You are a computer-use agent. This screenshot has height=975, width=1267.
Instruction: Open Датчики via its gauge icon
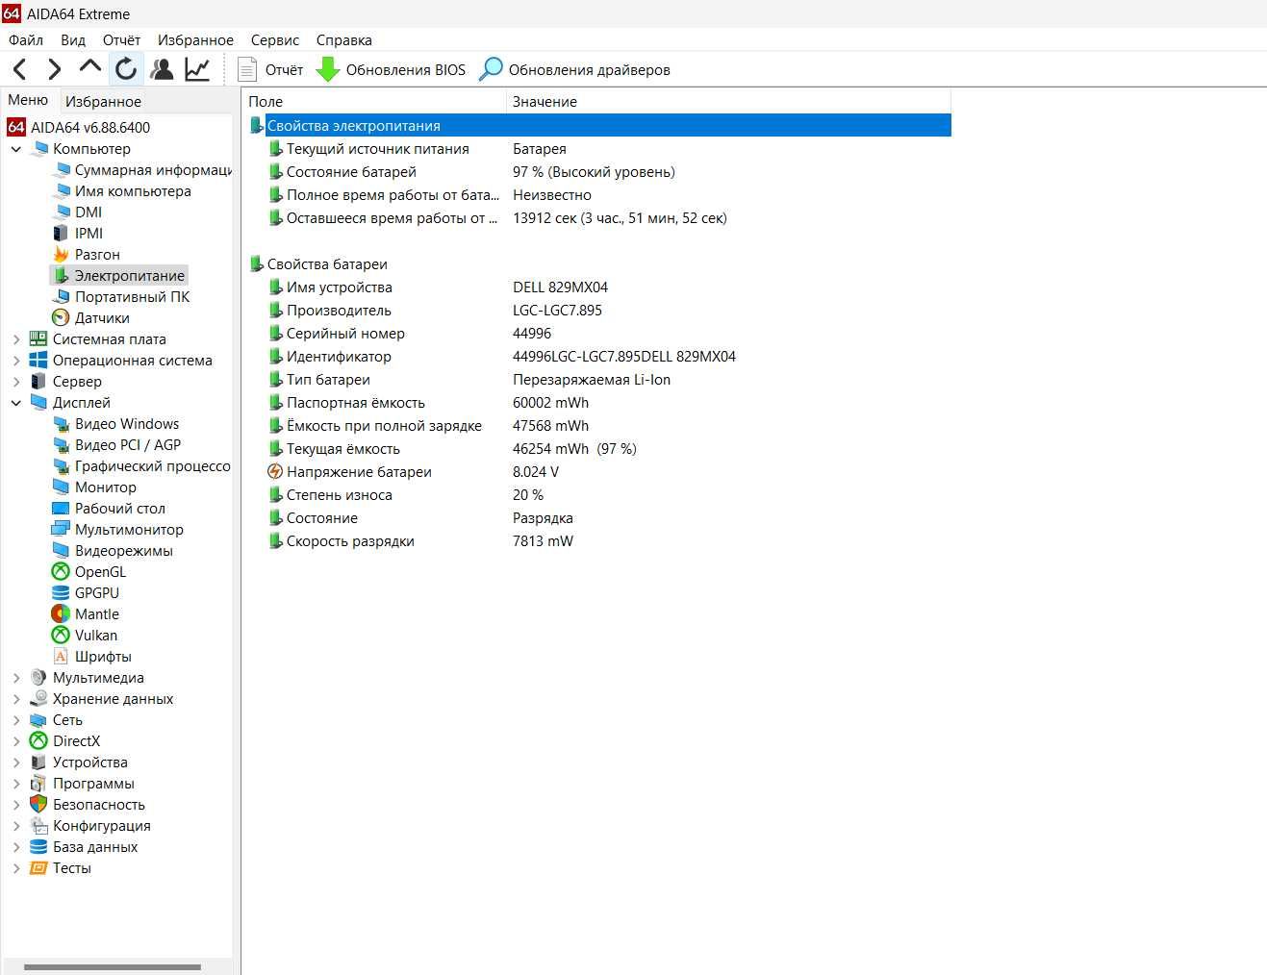tap(61, 318)
